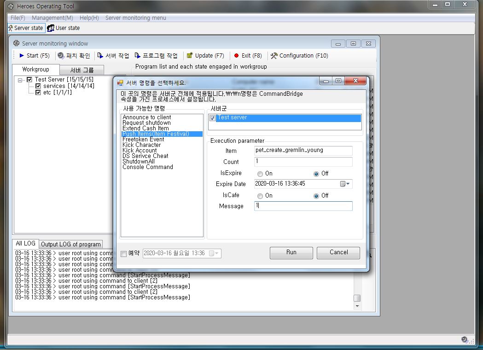
Task: Uncheck the etc group checkbox
Action: [x=38, y=93]
